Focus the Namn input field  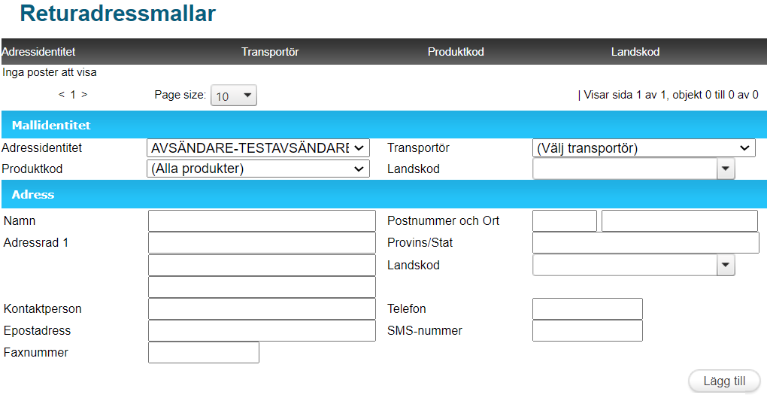point(261,221)
